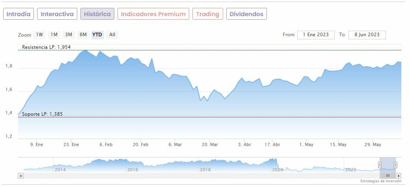Click the left range handle in the navigator
The height and width of the screenshot is (187, 410).
(x=380, y=165)
